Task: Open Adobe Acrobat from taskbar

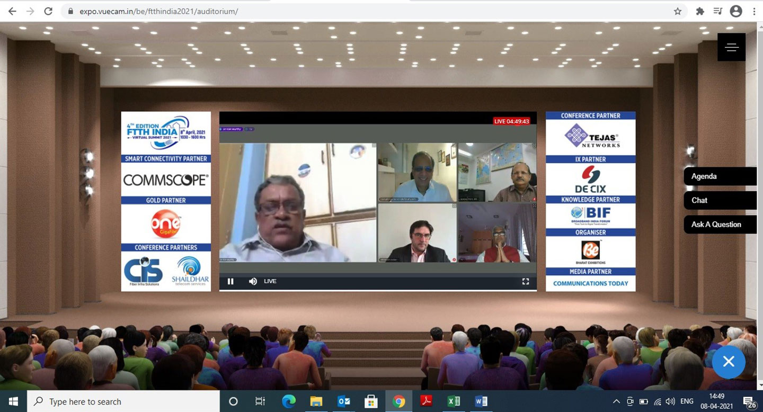Action: pos(427,401)
